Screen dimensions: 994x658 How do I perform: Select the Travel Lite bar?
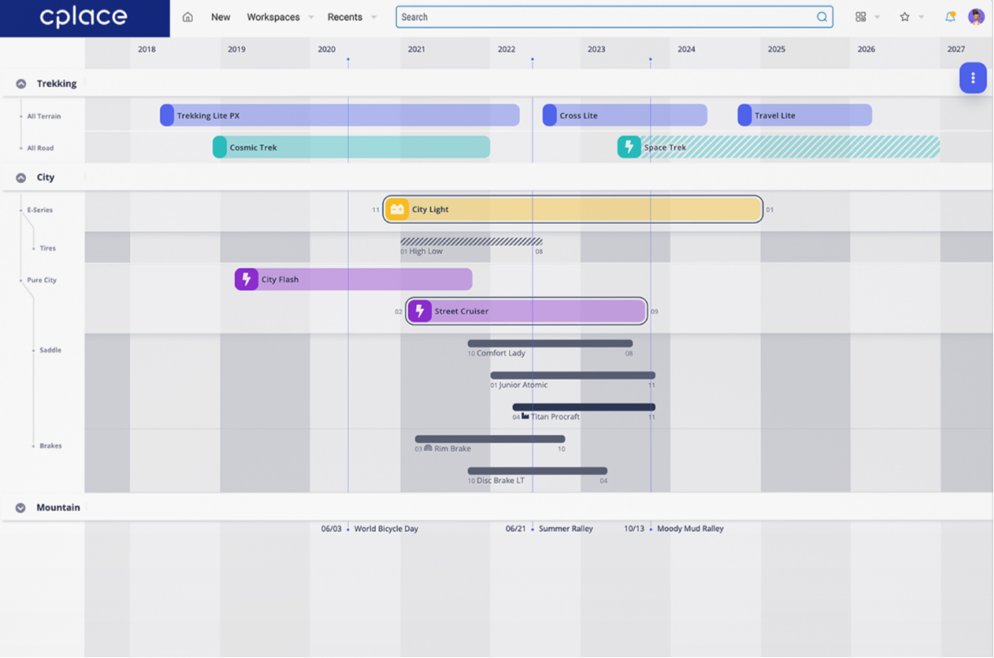pyautogui.click(x=804, y=115)
